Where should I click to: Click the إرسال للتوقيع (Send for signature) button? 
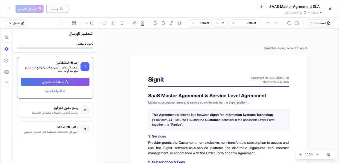pyautogui.click(x=30, y=9)
